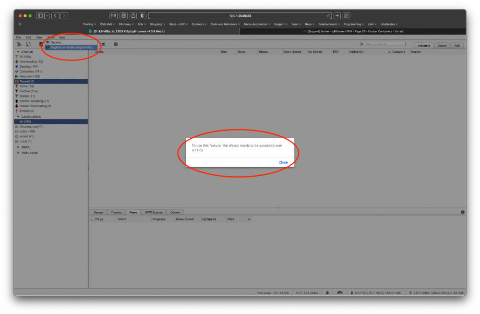480x314 pixels.
Task: Click in the Filter torrent list field
Action: click(383, 44)
